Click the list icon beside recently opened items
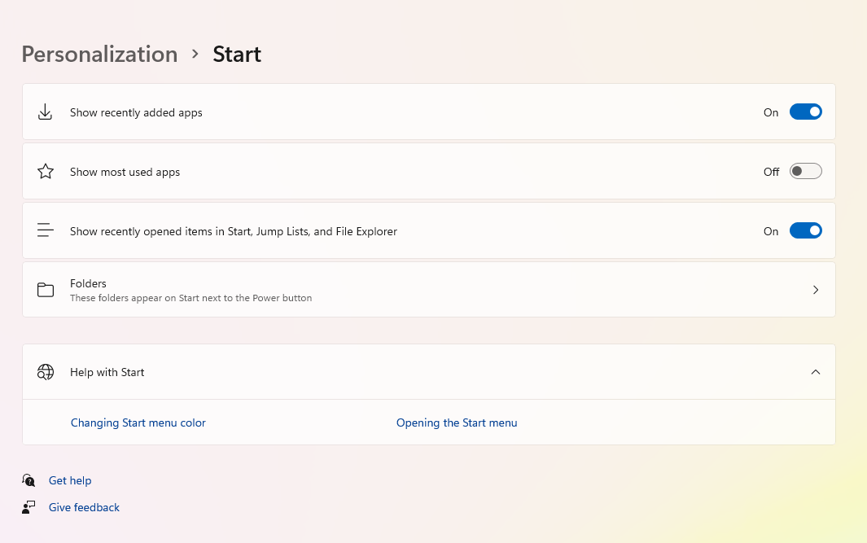 click(x=46, y=230)
